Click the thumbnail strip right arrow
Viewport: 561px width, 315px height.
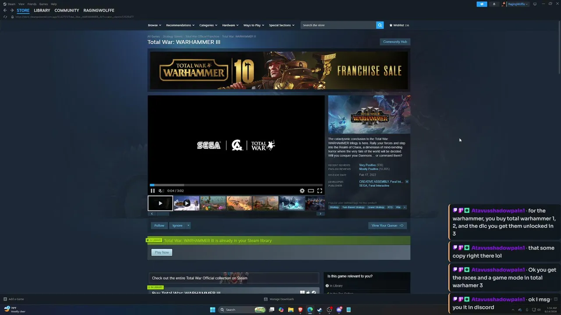[x=320, y=214]
